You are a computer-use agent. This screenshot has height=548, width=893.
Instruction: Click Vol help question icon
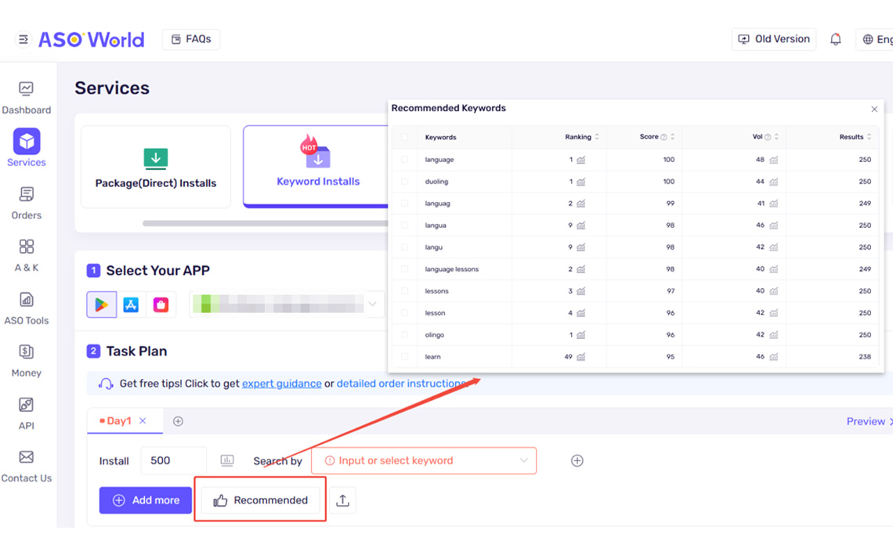tap(768, 137)
